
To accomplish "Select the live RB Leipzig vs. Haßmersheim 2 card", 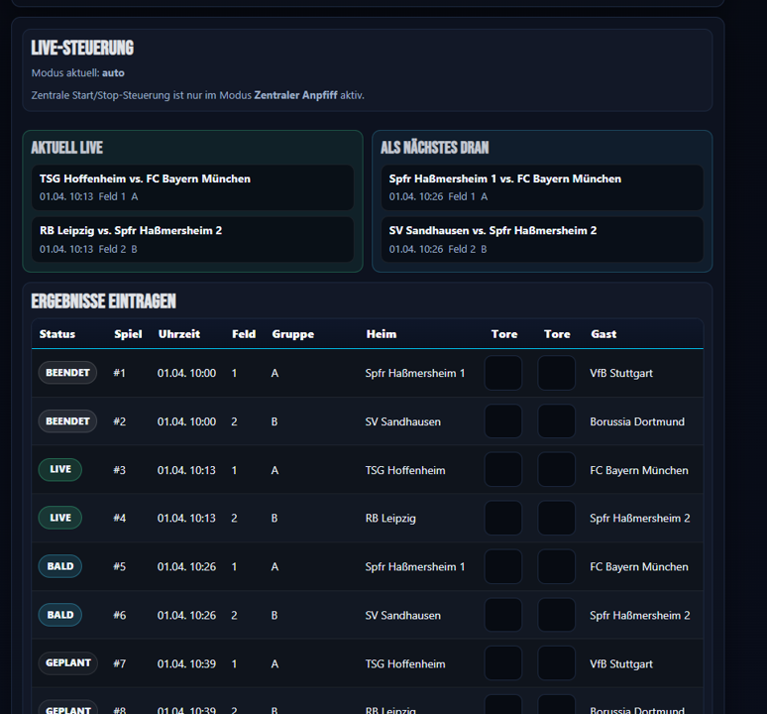I will point(192,239).
